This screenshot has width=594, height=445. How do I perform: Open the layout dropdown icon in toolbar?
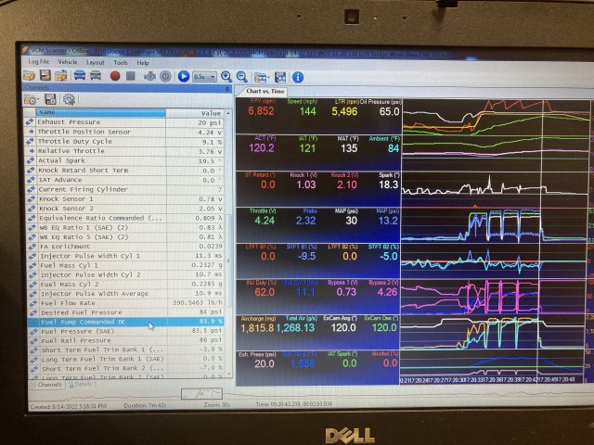pos(261,78)
